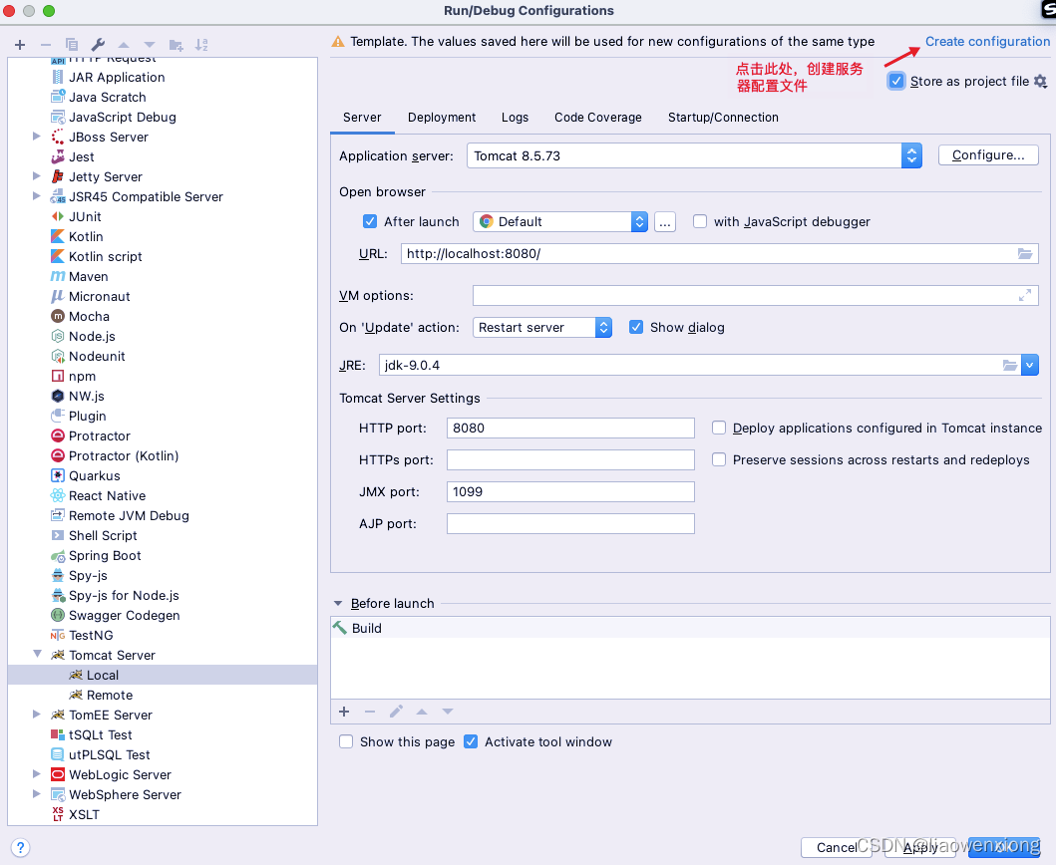
Task: Uncheck the After launch checkbox
Action: pyautogui.click(x=370, y=221)
